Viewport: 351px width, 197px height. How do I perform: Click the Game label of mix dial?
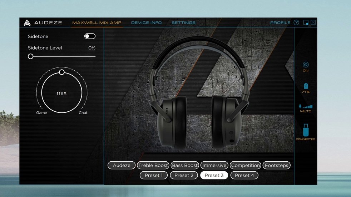coord(41,113)
